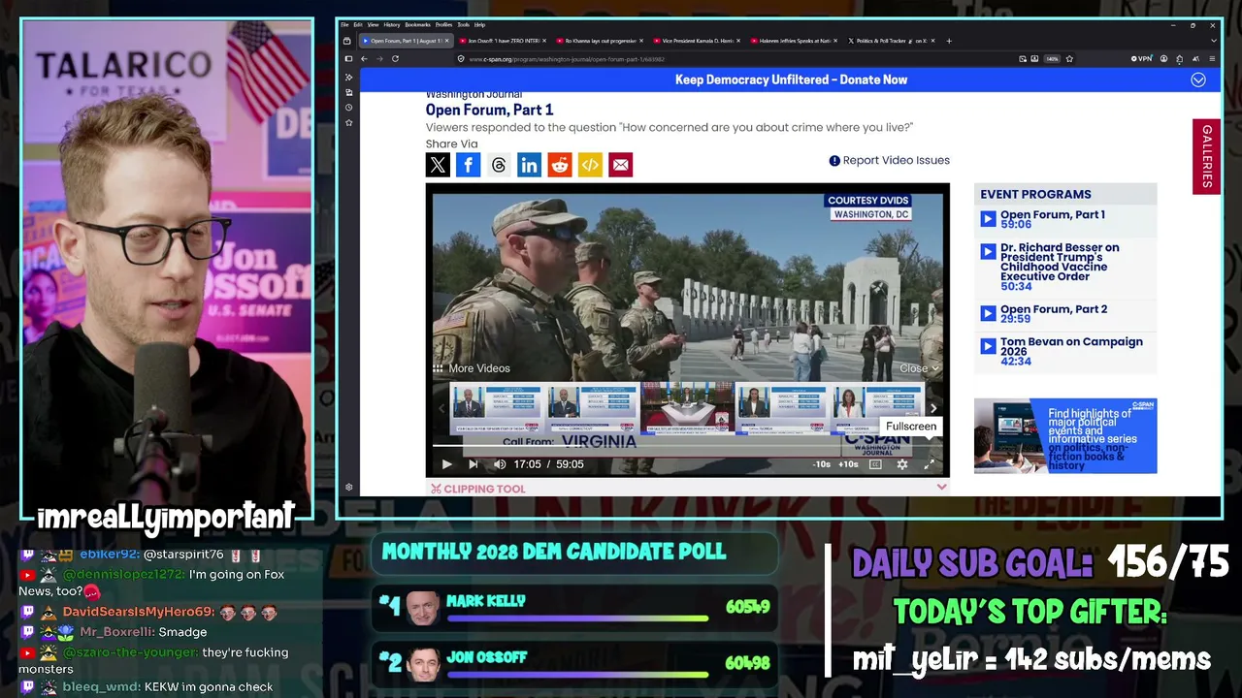The width and height of the screenshot is (1242, 698).
Task: Play the Open Forum video
Action: (x=446, y=464)
